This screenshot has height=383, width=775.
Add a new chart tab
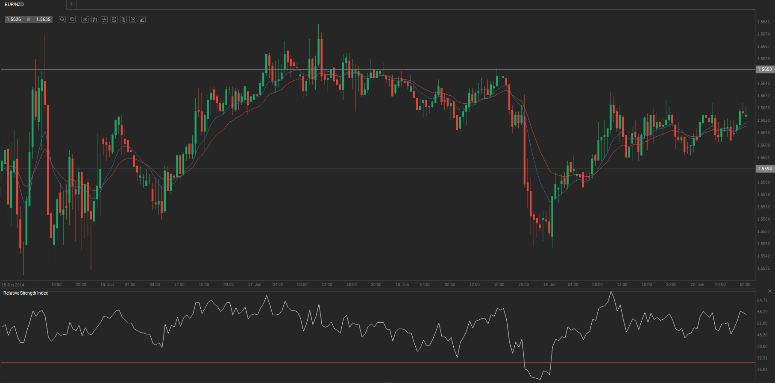[72, 4]
